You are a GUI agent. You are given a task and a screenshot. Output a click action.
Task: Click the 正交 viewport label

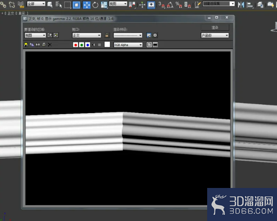(11, 13)
